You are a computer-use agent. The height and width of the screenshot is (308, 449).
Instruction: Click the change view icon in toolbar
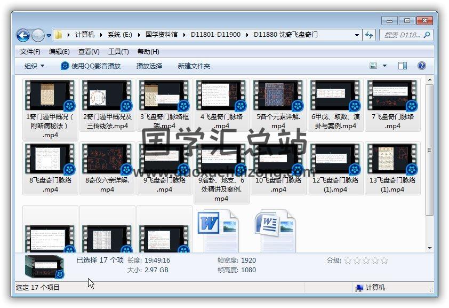[374, 66]
